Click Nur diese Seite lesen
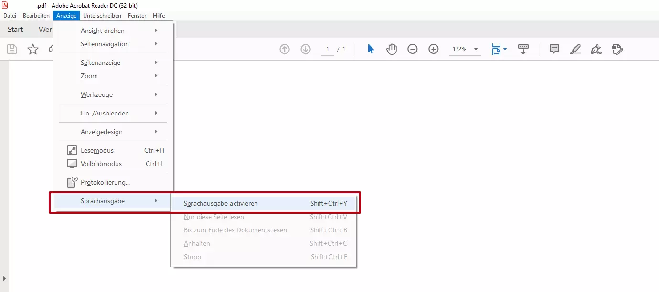 click(264, 217)
